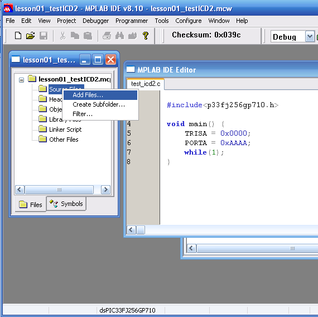Click editor horizontal scrollbar left arrow

pyautogui.click(x=132, y=230)
